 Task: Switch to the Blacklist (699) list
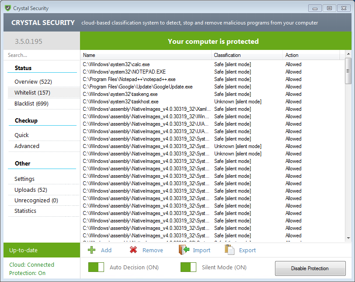(31, 103)
